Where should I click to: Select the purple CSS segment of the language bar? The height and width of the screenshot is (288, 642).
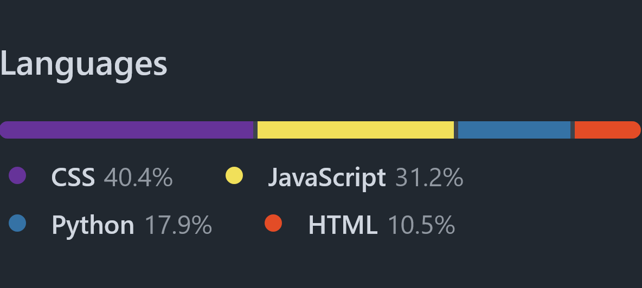click(x=126, y=130)
